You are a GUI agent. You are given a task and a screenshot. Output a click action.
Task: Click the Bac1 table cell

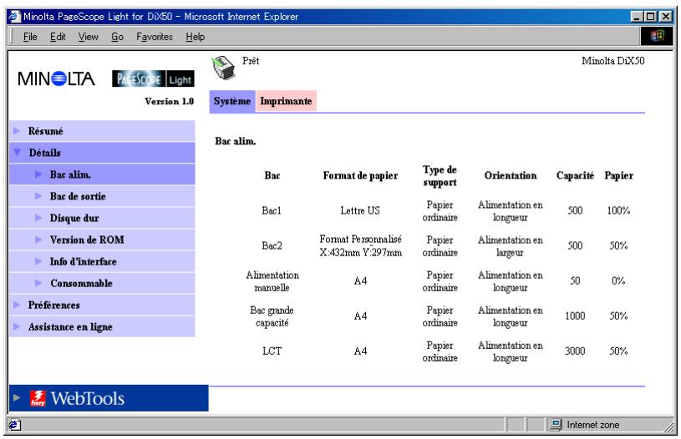tap(272, 210)
